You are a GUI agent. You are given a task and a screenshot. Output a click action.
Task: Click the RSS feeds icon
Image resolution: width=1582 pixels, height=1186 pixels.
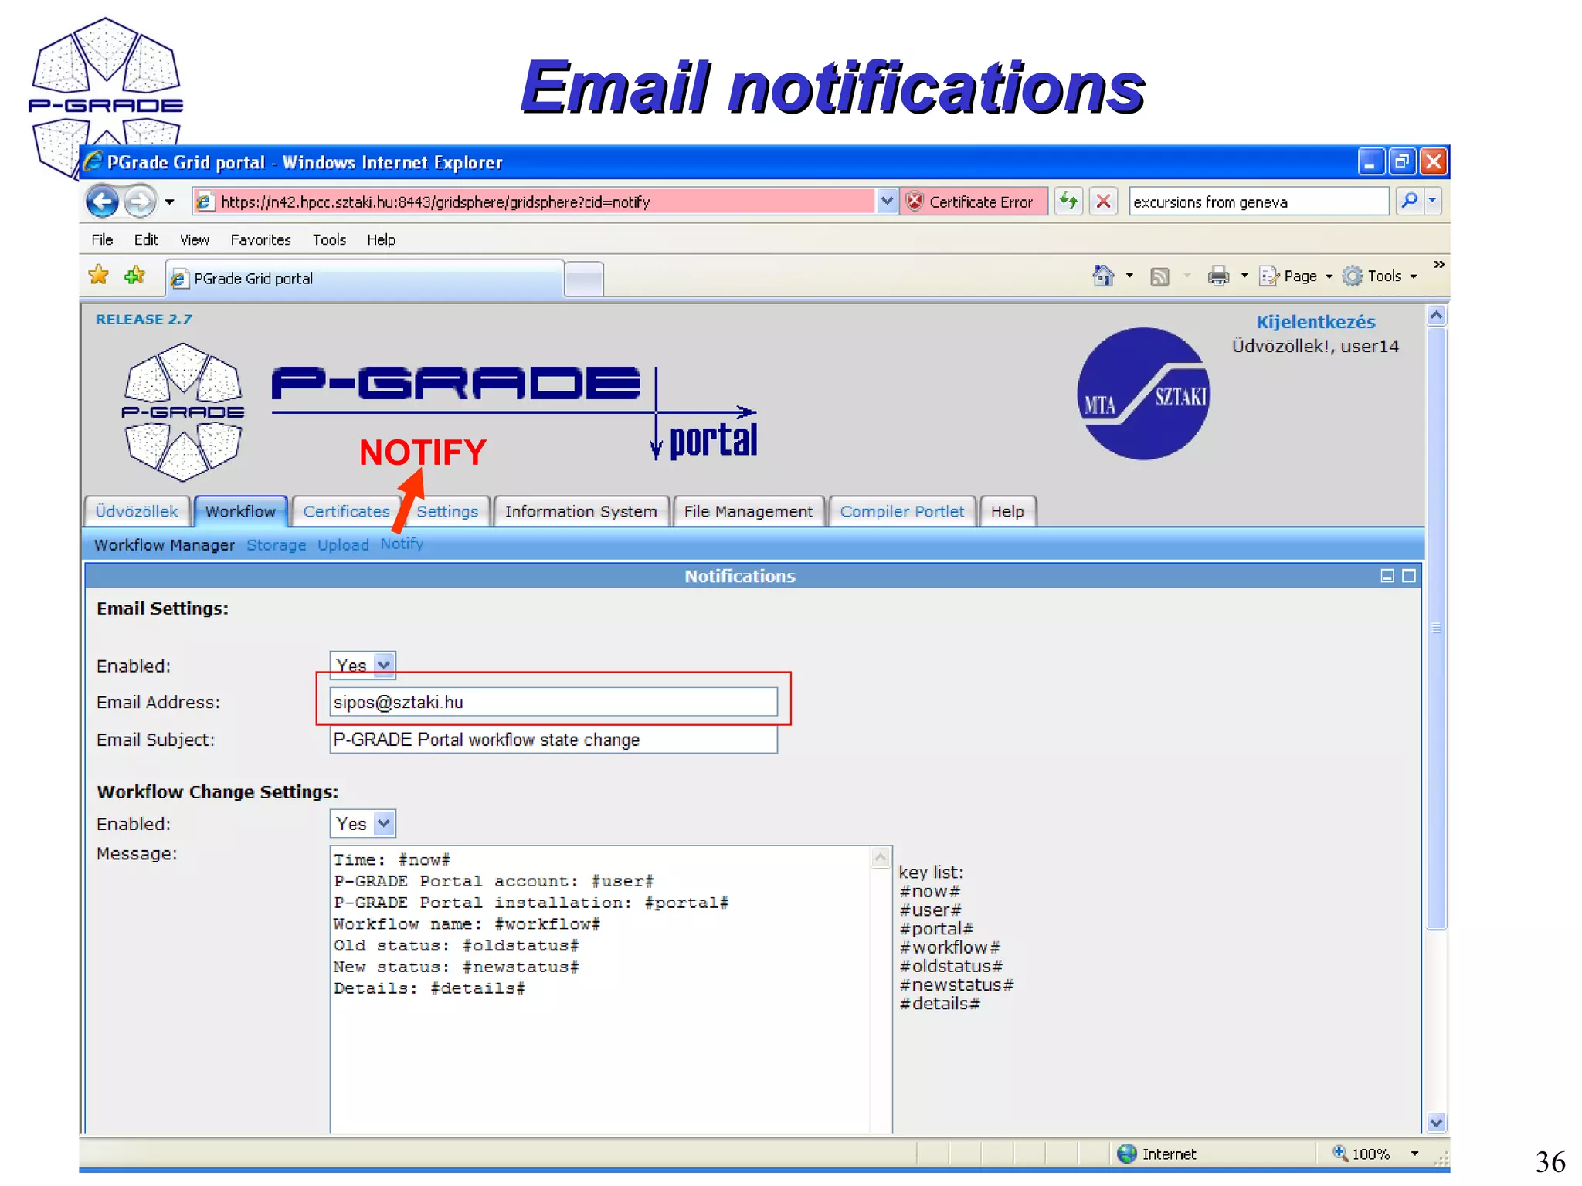1159,276
